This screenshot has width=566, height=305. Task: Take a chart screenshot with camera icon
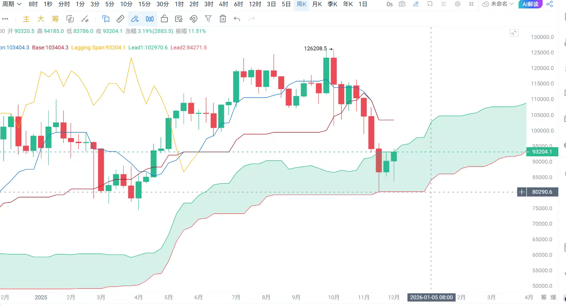point(402,4)
